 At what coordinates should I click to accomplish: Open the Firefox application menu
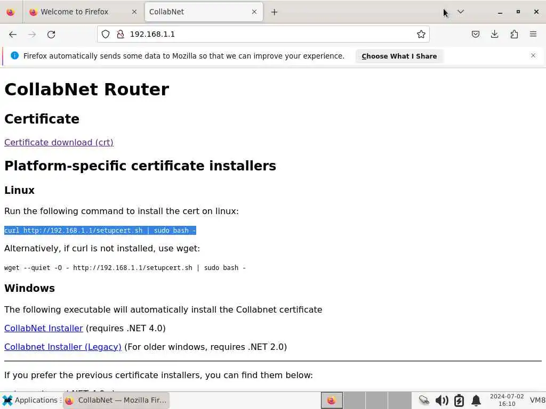point(533,34)
